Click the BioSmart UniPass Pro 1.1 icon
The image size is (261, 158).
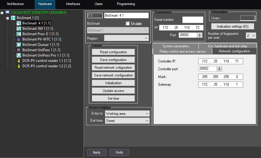[19, 55]
